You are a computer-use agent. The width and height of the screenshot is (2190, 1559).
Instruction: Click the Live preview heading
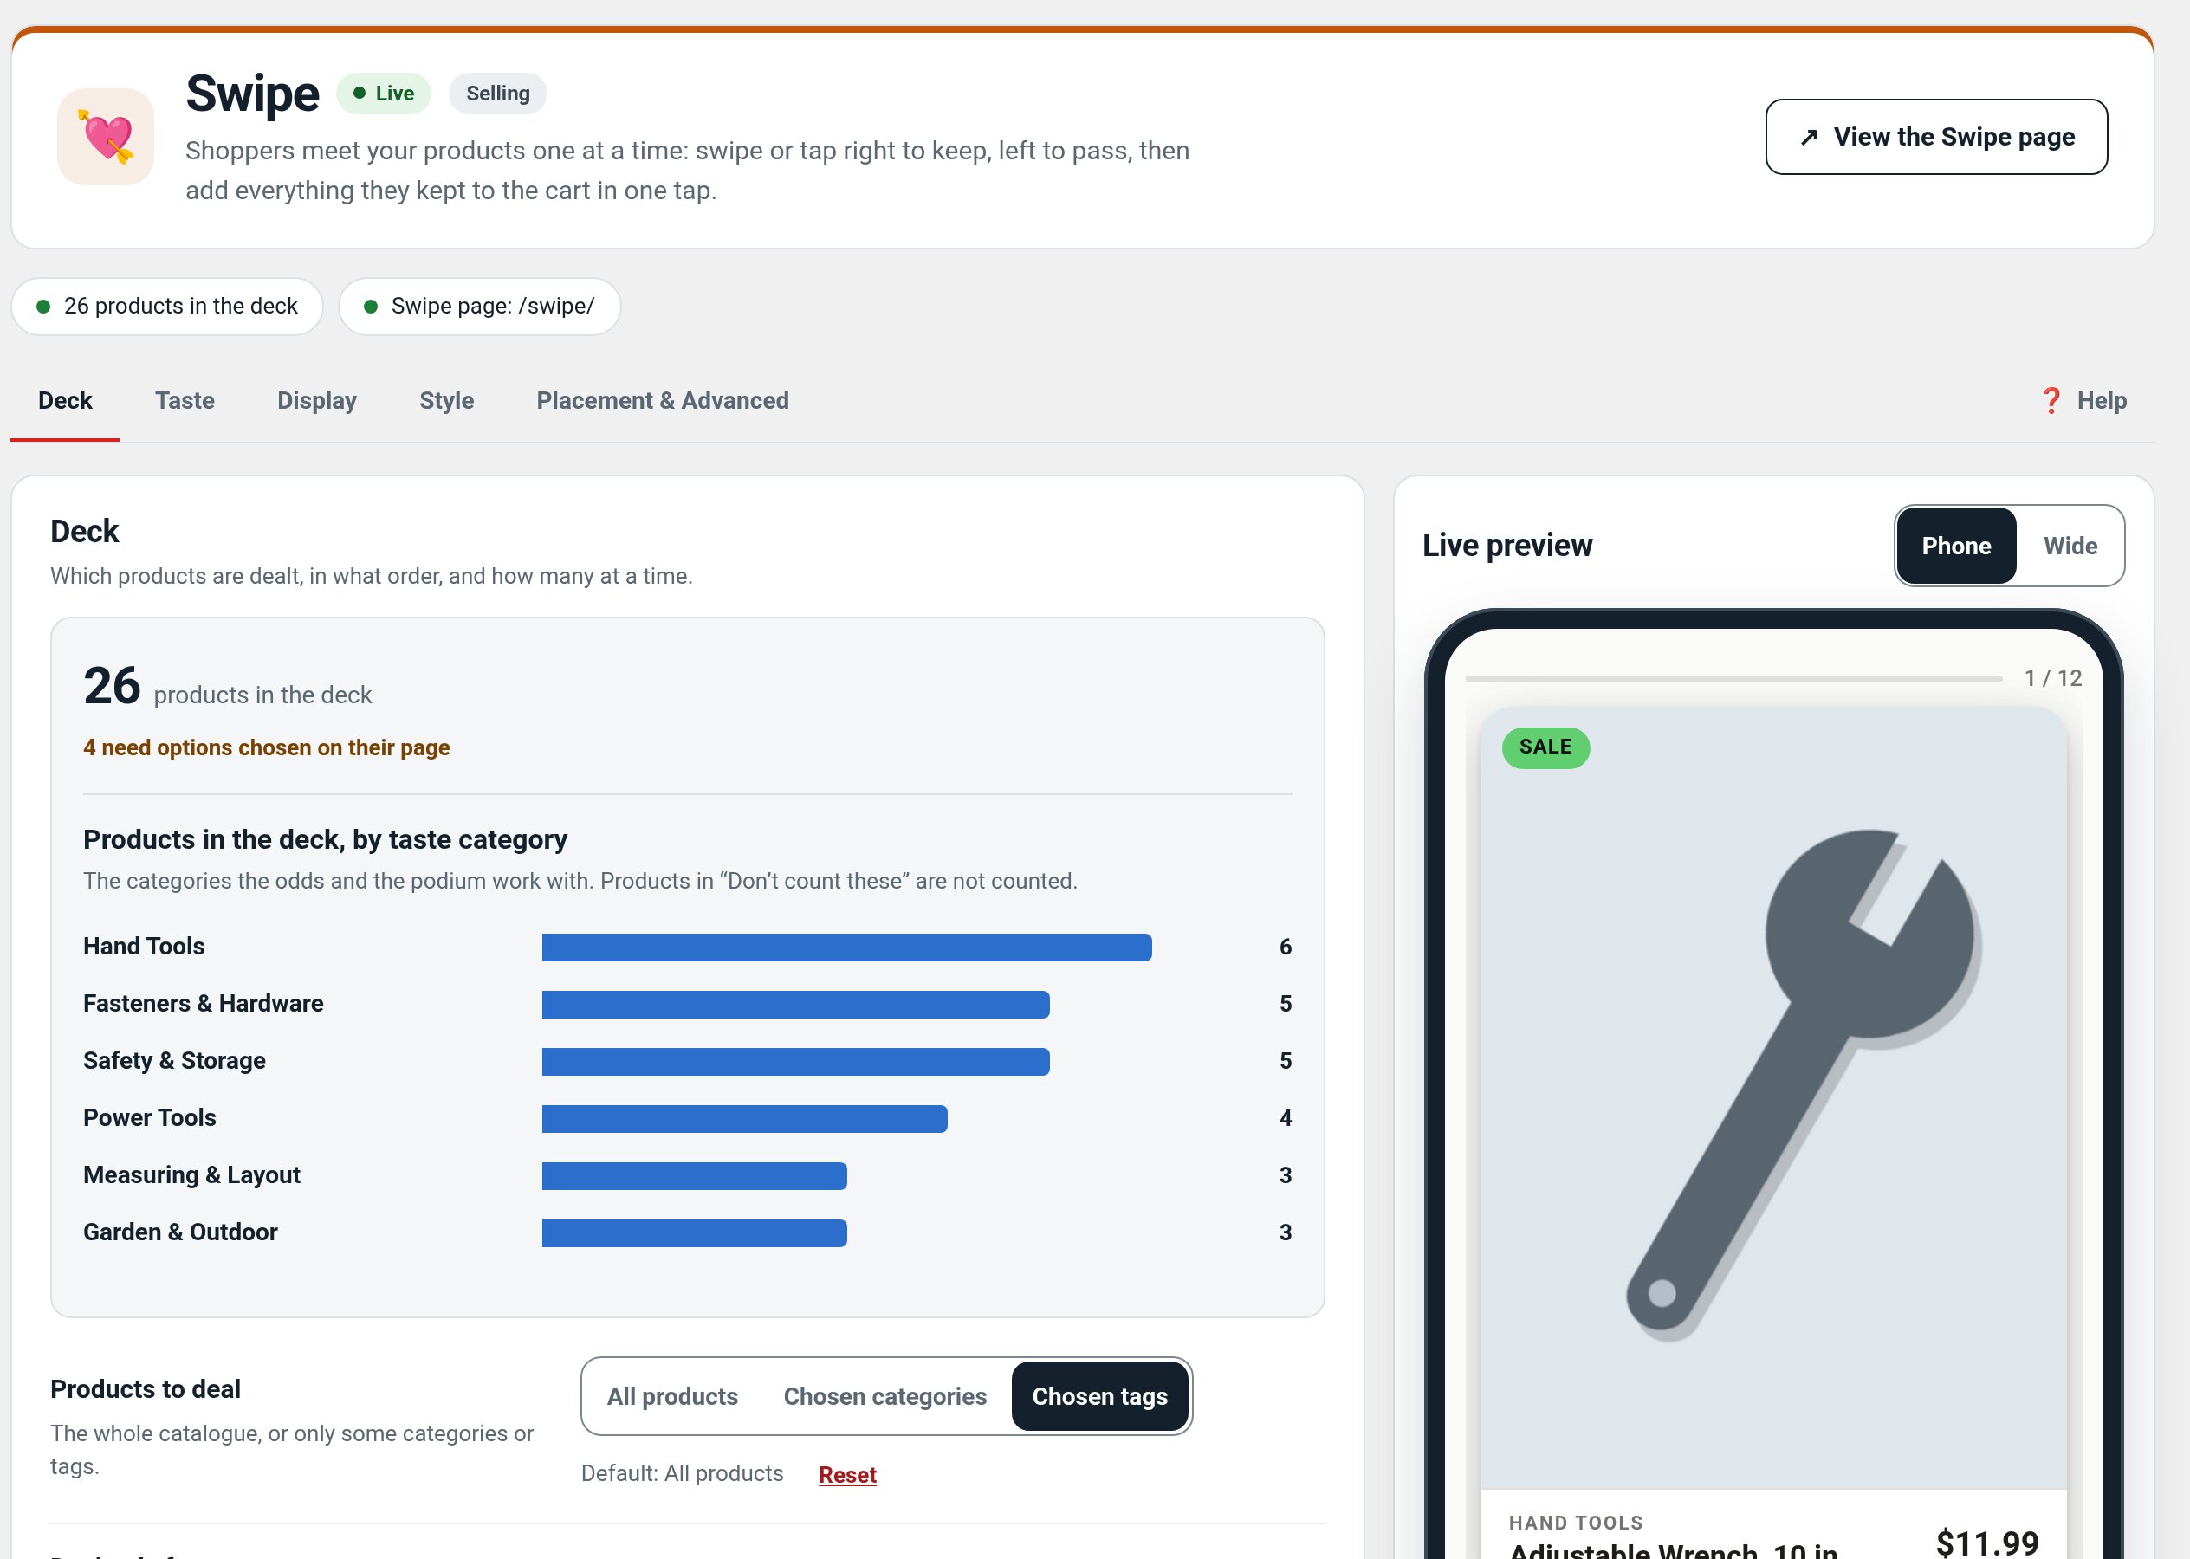1506,546
